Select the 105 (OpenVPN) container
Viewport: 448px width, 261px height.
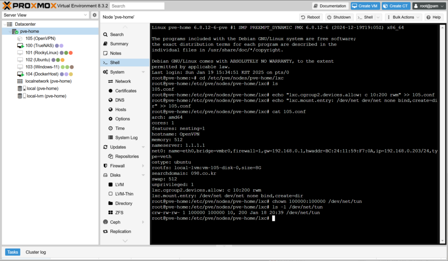[40, 39]
